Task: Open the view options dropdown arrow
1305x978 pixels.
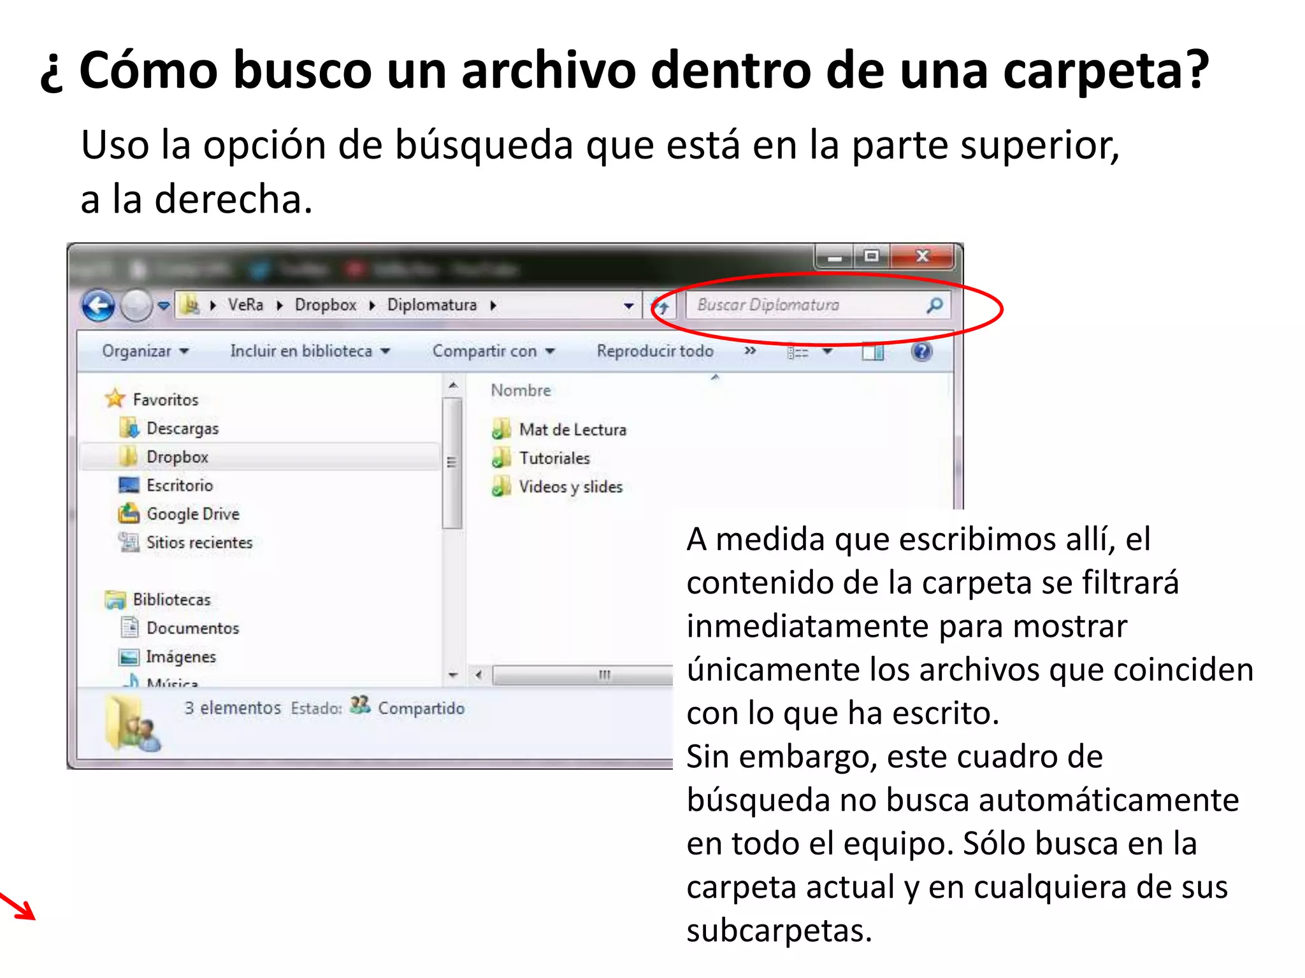Action: click(x=828, y=351)
